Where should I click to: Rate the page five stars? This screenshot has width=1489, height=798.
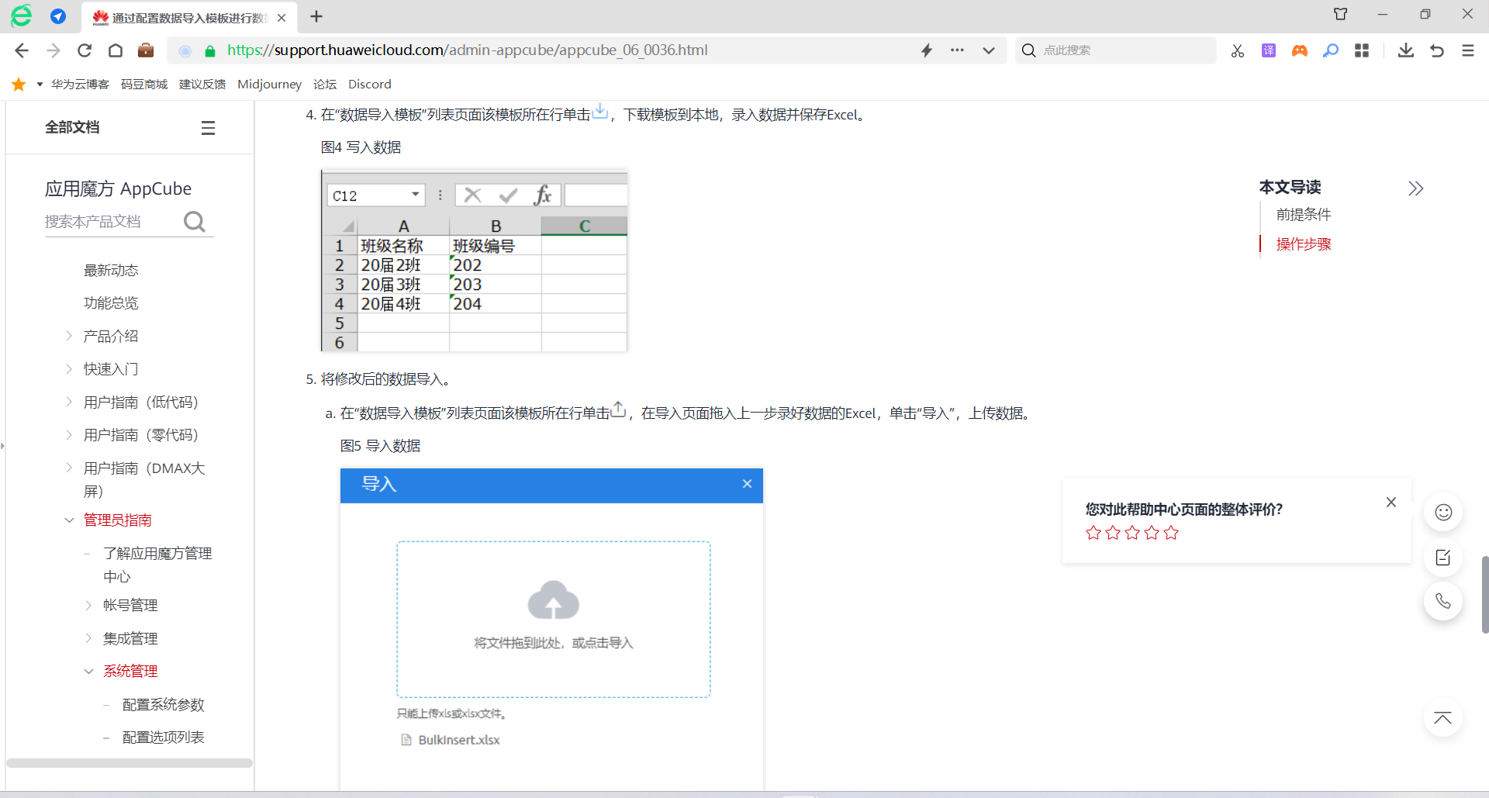click(1171, 533)
